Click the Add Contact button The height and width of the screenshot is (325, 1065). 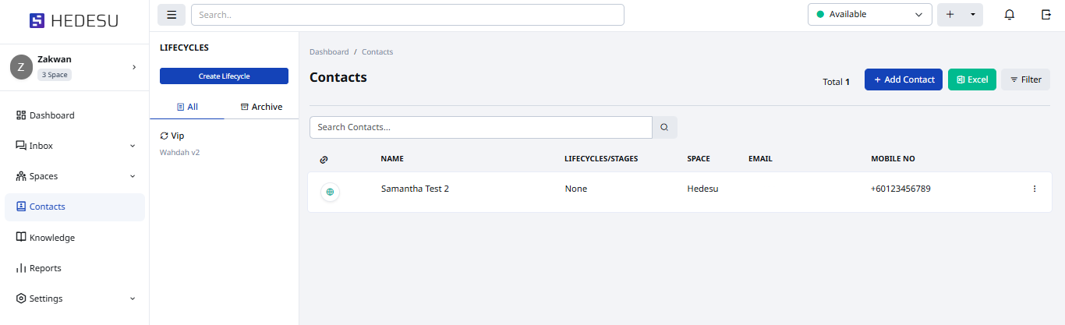tap(903, 79)
